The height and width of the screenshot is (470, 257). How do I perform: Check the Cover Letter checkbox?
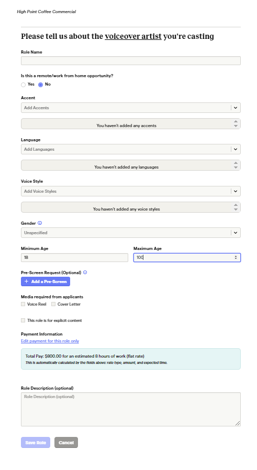click(53, 304)
